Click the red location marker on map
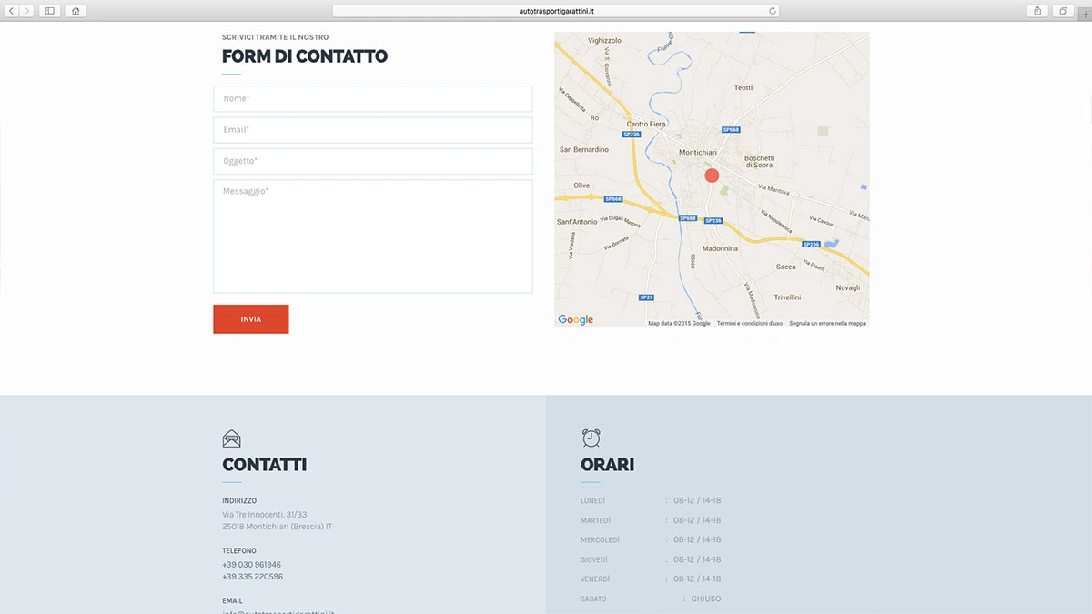 click(x=712, y=176)
